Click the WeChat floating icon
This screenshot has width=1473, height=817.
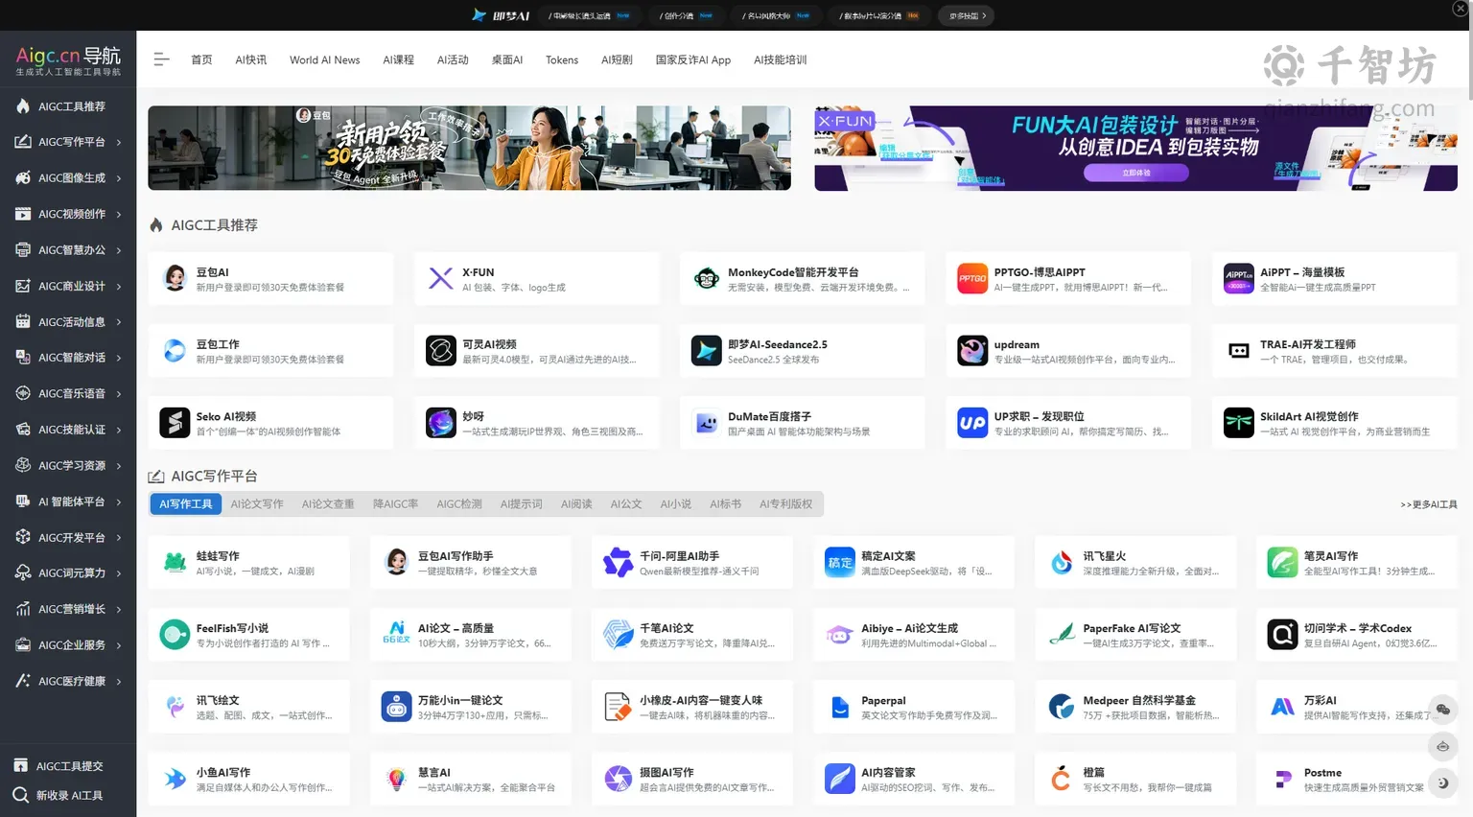[1442, 710]
